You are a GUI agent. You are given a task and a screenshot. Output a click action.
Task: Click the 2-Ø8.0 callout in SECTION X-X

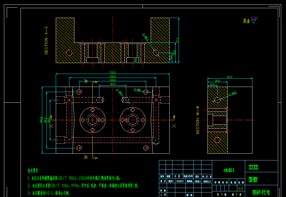tap(146, 37)
